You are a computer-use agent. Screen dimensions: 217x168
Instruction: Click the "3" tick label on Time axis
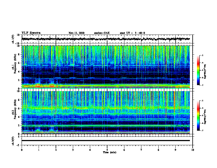[73, 150]
